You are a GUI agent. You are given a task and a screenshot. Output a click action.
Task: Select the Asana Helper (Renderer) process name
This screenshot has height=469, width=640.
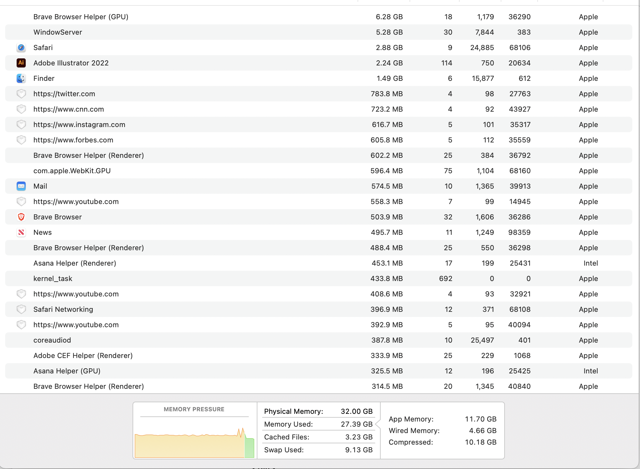pos(75,263)
